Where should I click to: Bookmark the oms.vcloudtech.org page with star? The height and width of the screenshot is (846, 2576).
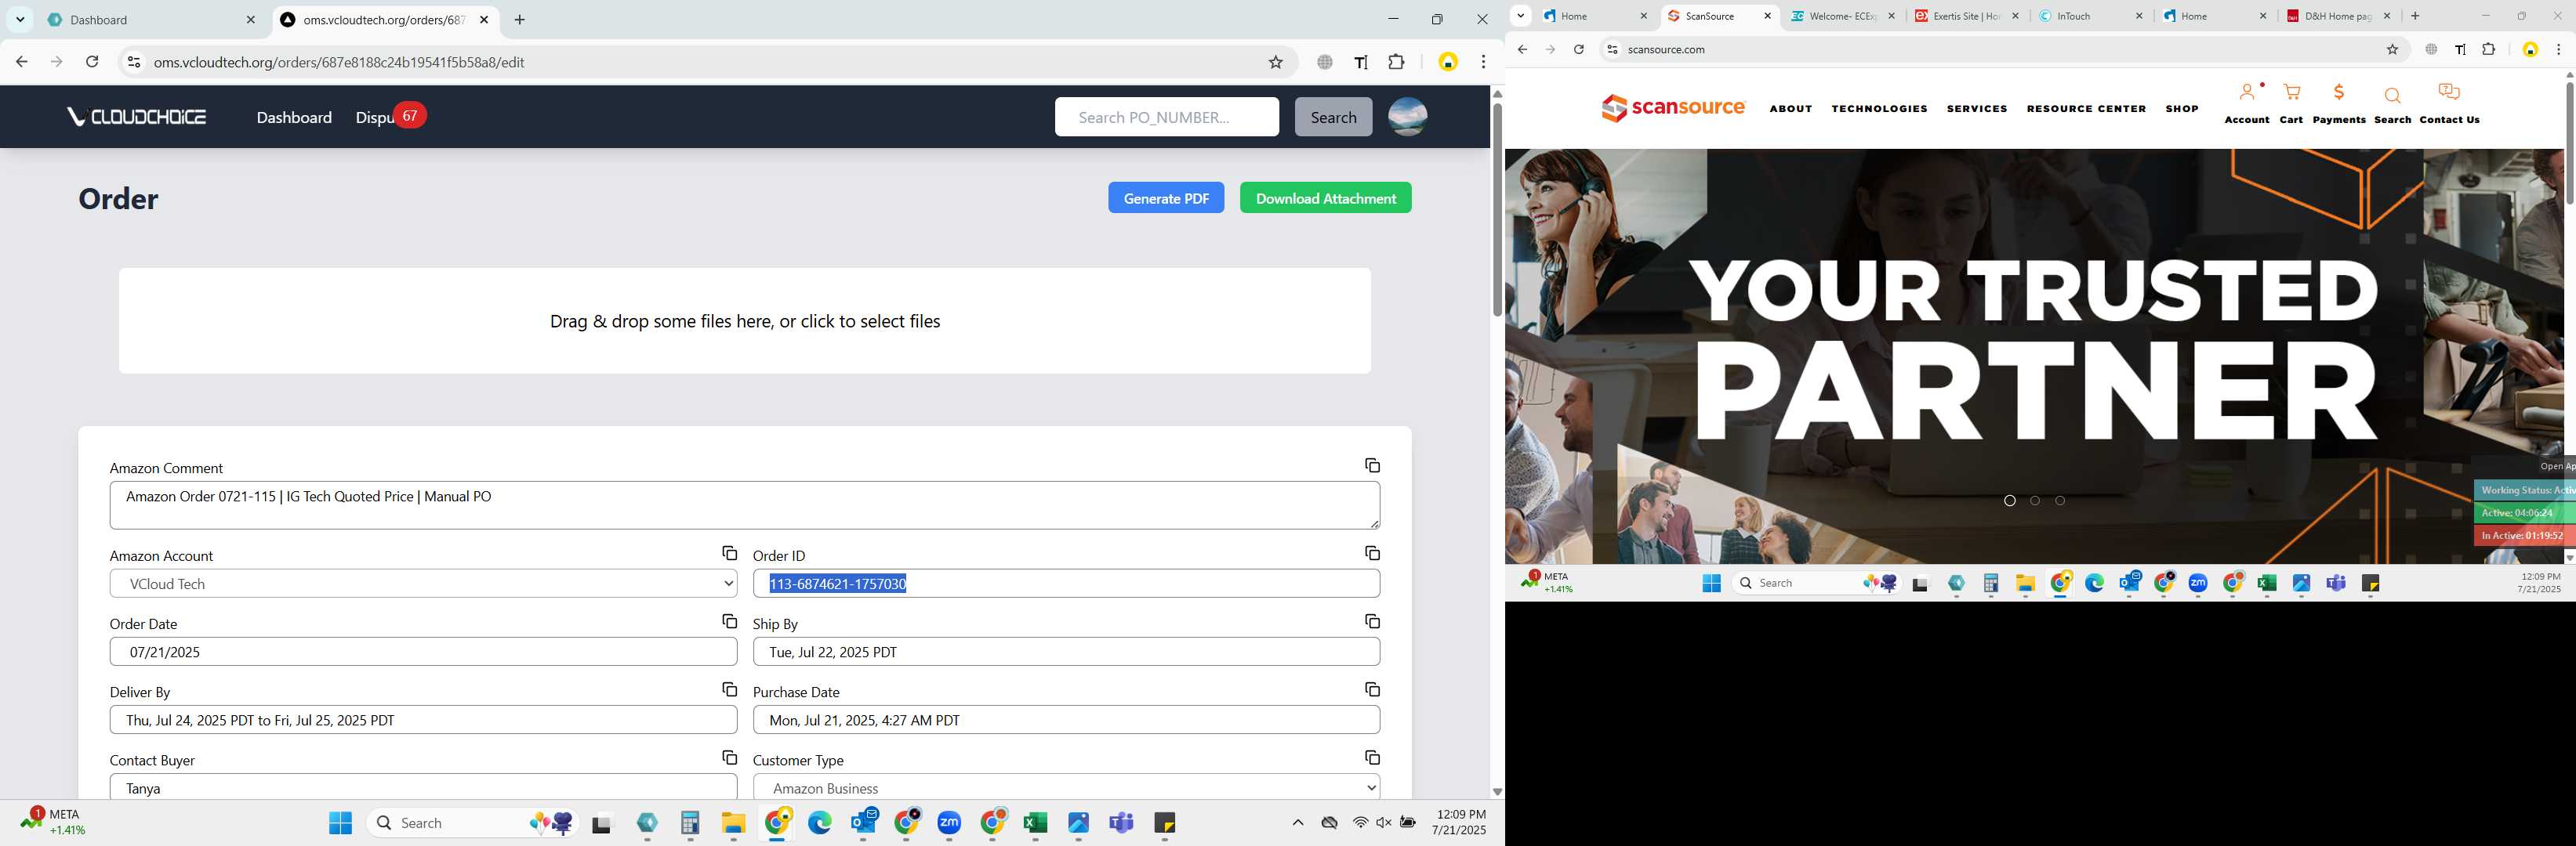point(1275,62)
